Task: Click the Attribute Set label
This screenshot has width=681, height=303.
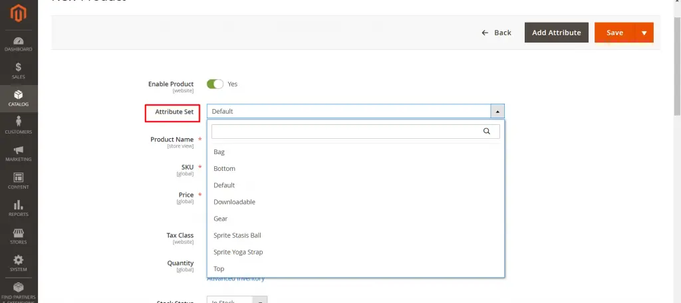Action: 174,112
